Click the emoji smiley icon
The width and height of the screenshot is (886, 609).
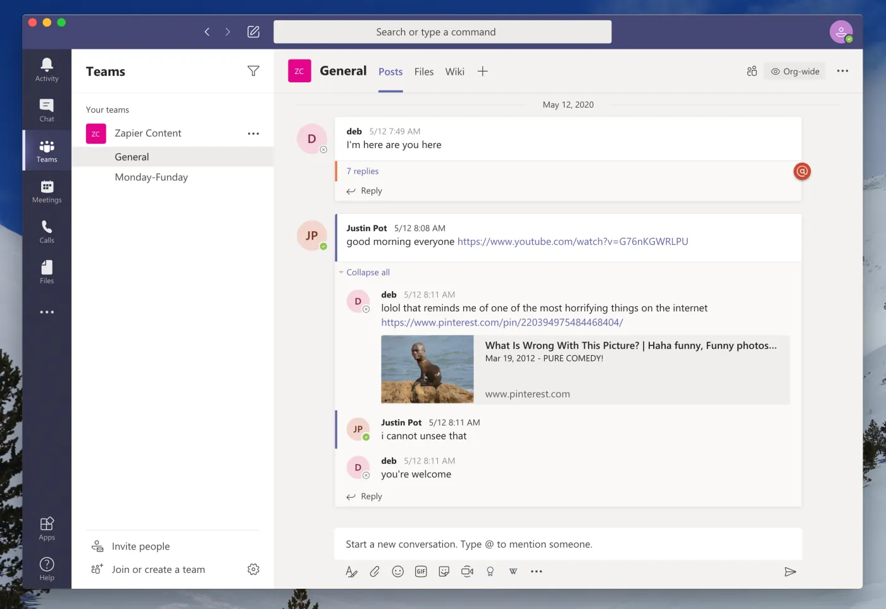397,572
